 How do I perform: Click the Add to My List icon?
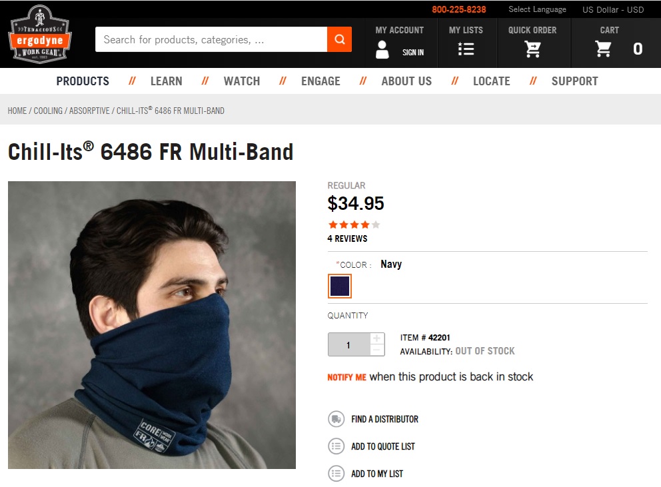[336, 474]
